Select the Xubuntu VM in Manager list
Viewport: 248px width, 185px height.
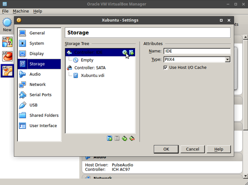(x=7, y=70)
